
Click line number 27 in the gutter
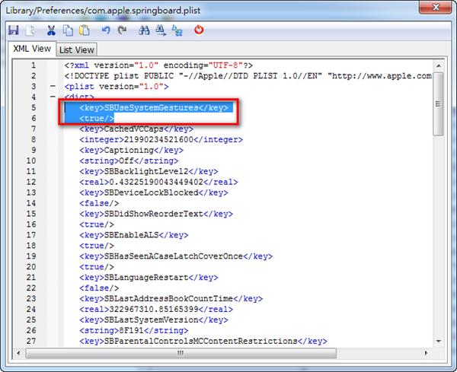tap(31, 341)
